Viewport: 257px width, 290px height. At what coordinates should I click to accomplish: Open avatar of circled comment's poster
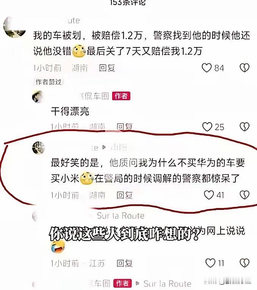coord(38,148)
